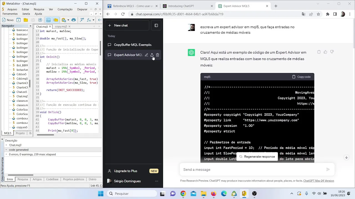Click the Novo new file button in MetaEditor
355x199 pixels.
8,20
